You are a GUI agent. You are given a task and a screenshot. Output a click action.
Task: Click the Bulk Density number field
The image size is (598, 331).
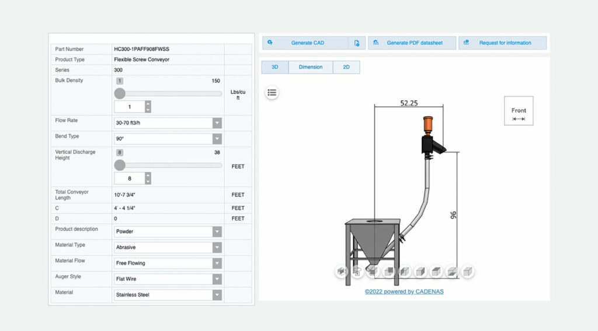(x=130, y=107)
